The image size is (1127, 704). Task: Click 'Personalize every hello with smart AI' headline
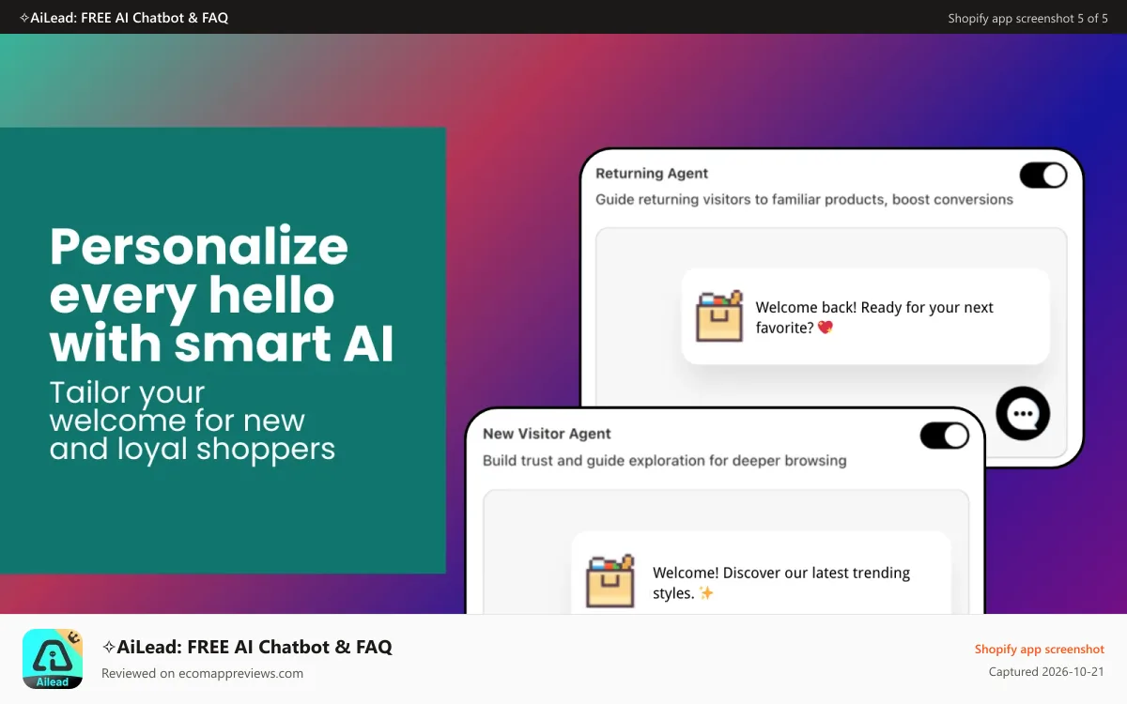[x=223, y=295]
